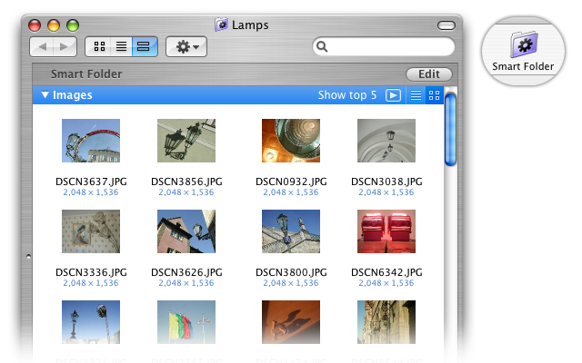Select the stone building facade thumbnail
Image resolution: width=582 pixels, height=363 pixels.
click(x=386, y=322)
